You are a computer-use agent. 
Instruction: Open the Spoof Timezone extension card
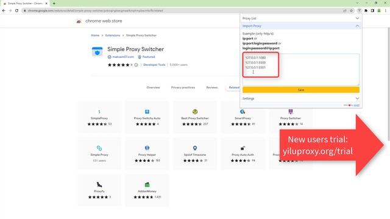pyautogui.click(x=195, y=153)
